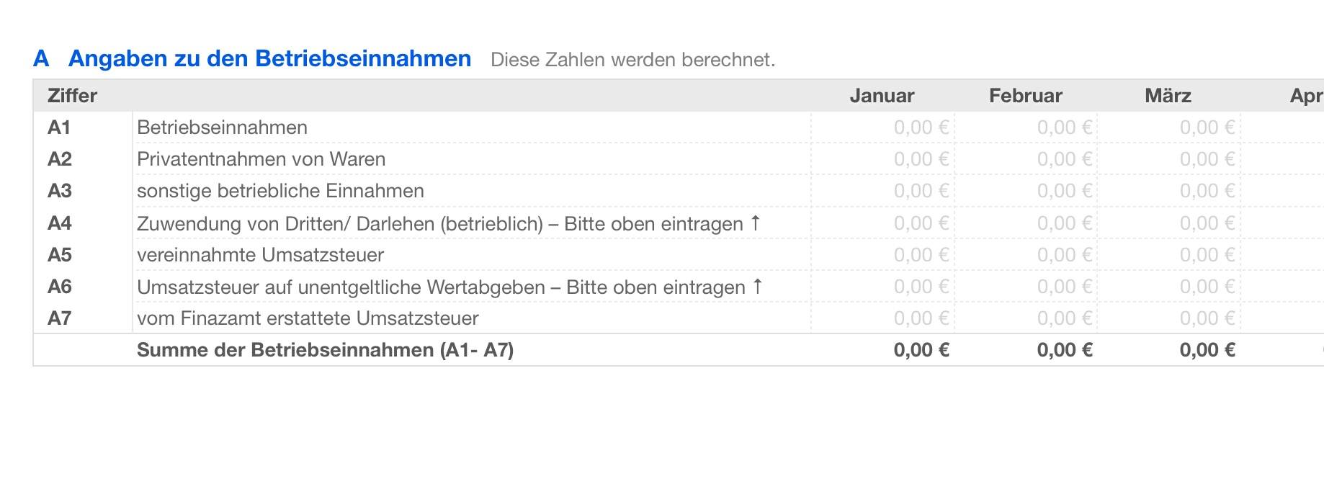Select the März column header
Image resolution: width=1324 pixels, height=484 pixels.
point(1168,96)
